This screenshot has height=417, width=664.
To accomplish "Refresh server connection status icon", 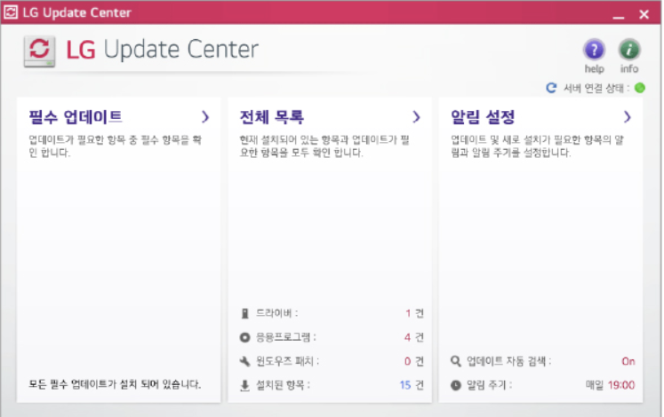I will pos(551,88).
